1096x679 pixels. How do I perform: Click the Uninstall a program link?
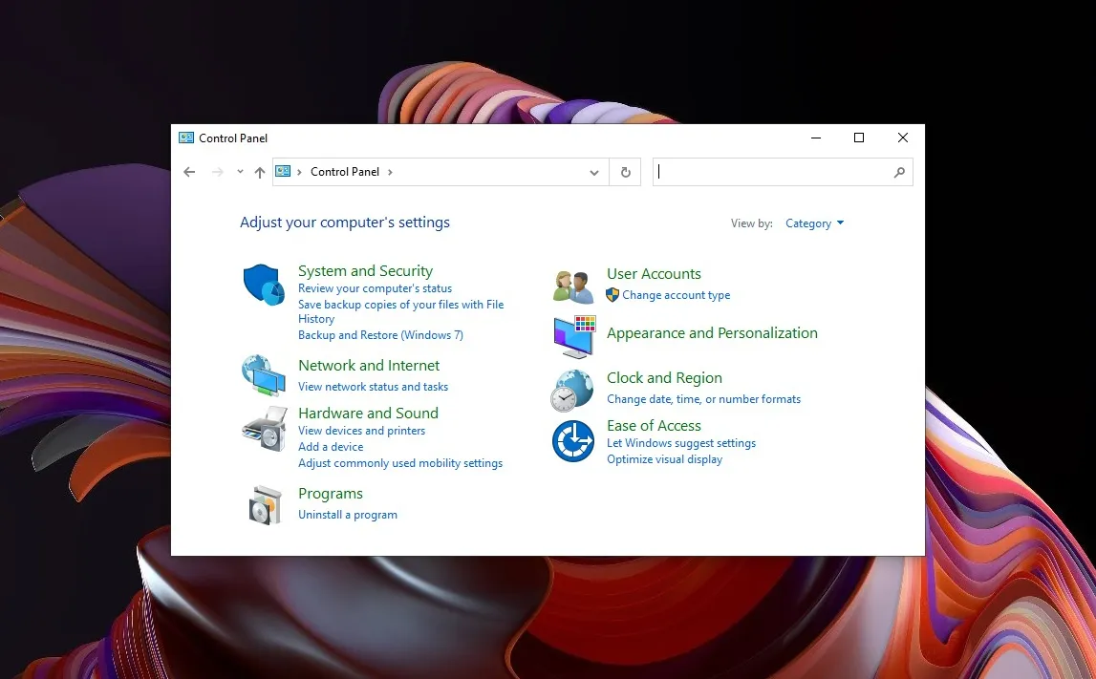(x=347, y=515)
